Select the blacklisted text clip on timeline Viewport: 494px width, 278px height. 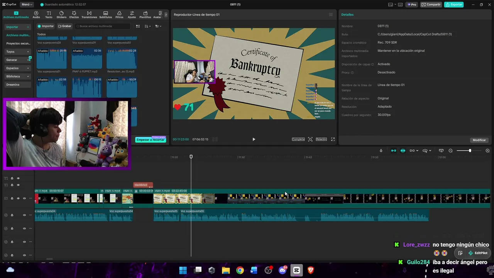coord(143,185)
